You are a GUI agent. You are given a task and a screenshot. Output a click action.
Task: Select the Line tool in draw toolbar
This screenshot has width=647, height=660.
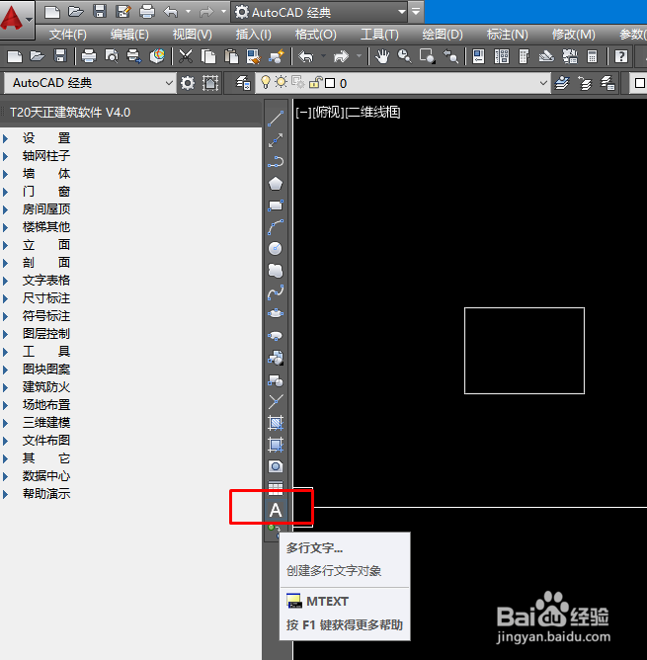[276, 119]
